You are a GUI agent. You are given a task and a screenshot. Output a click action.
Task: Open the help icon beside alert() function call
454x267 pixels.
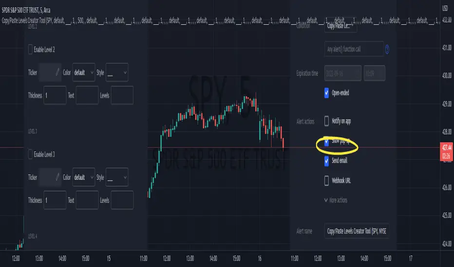tap(387, 49)
